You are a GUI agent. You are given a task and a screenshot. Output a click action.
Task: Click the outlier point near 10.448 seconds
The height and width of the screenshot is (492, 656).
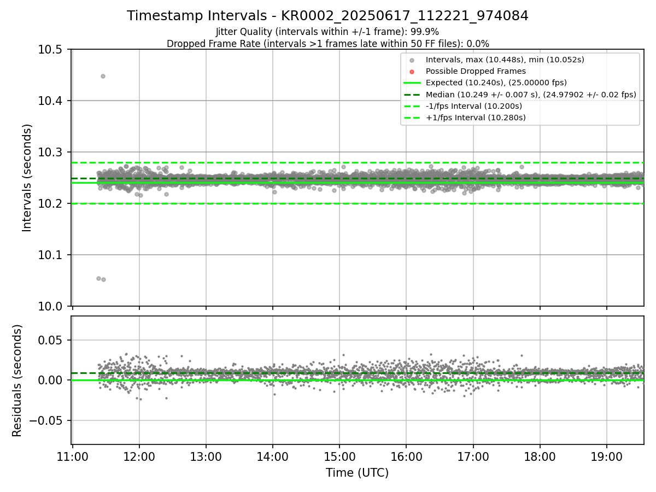tap(103, 76)
